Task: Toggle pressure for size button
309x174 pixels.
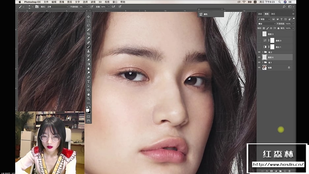Action: pos(120,7)
